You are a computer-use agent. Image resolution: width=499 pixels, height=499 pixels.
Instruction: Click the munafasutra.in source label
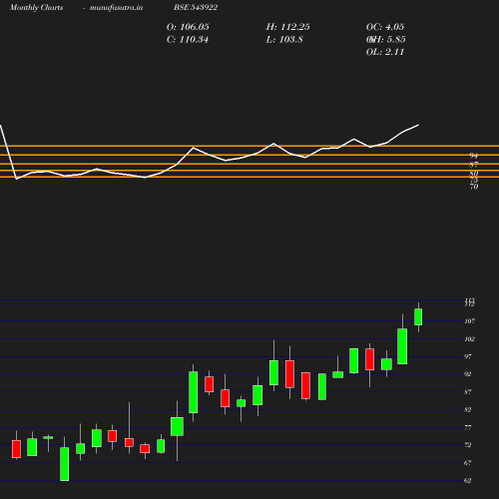point(116,7)
